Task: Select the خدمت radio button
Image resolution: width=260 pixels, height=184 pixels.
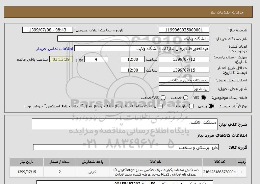Action: 186,98
